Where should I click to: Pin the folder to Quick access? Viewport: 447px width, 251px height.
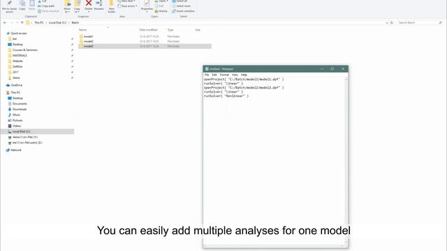pyautogui.click(x=9, y=6)
